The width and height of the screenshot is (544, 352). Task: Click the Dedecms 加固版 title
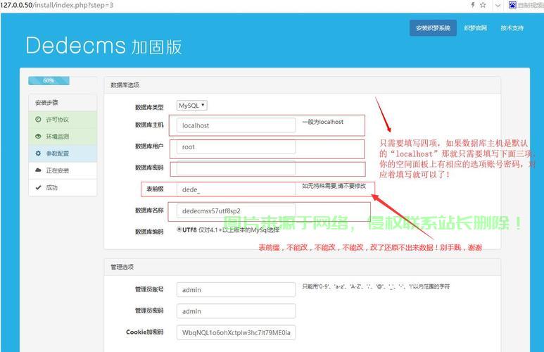coord(103,46)
